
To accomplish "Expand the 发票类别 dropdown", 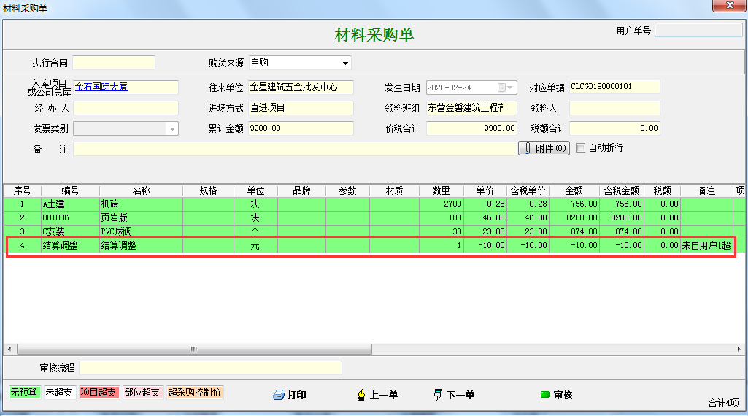I will (172, 128).
